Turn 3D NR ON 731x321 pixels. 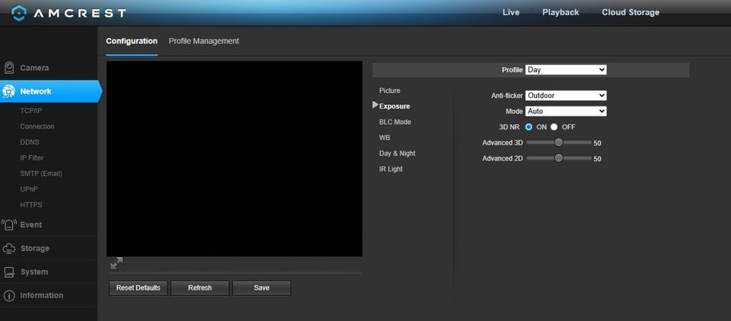point(528,127)
